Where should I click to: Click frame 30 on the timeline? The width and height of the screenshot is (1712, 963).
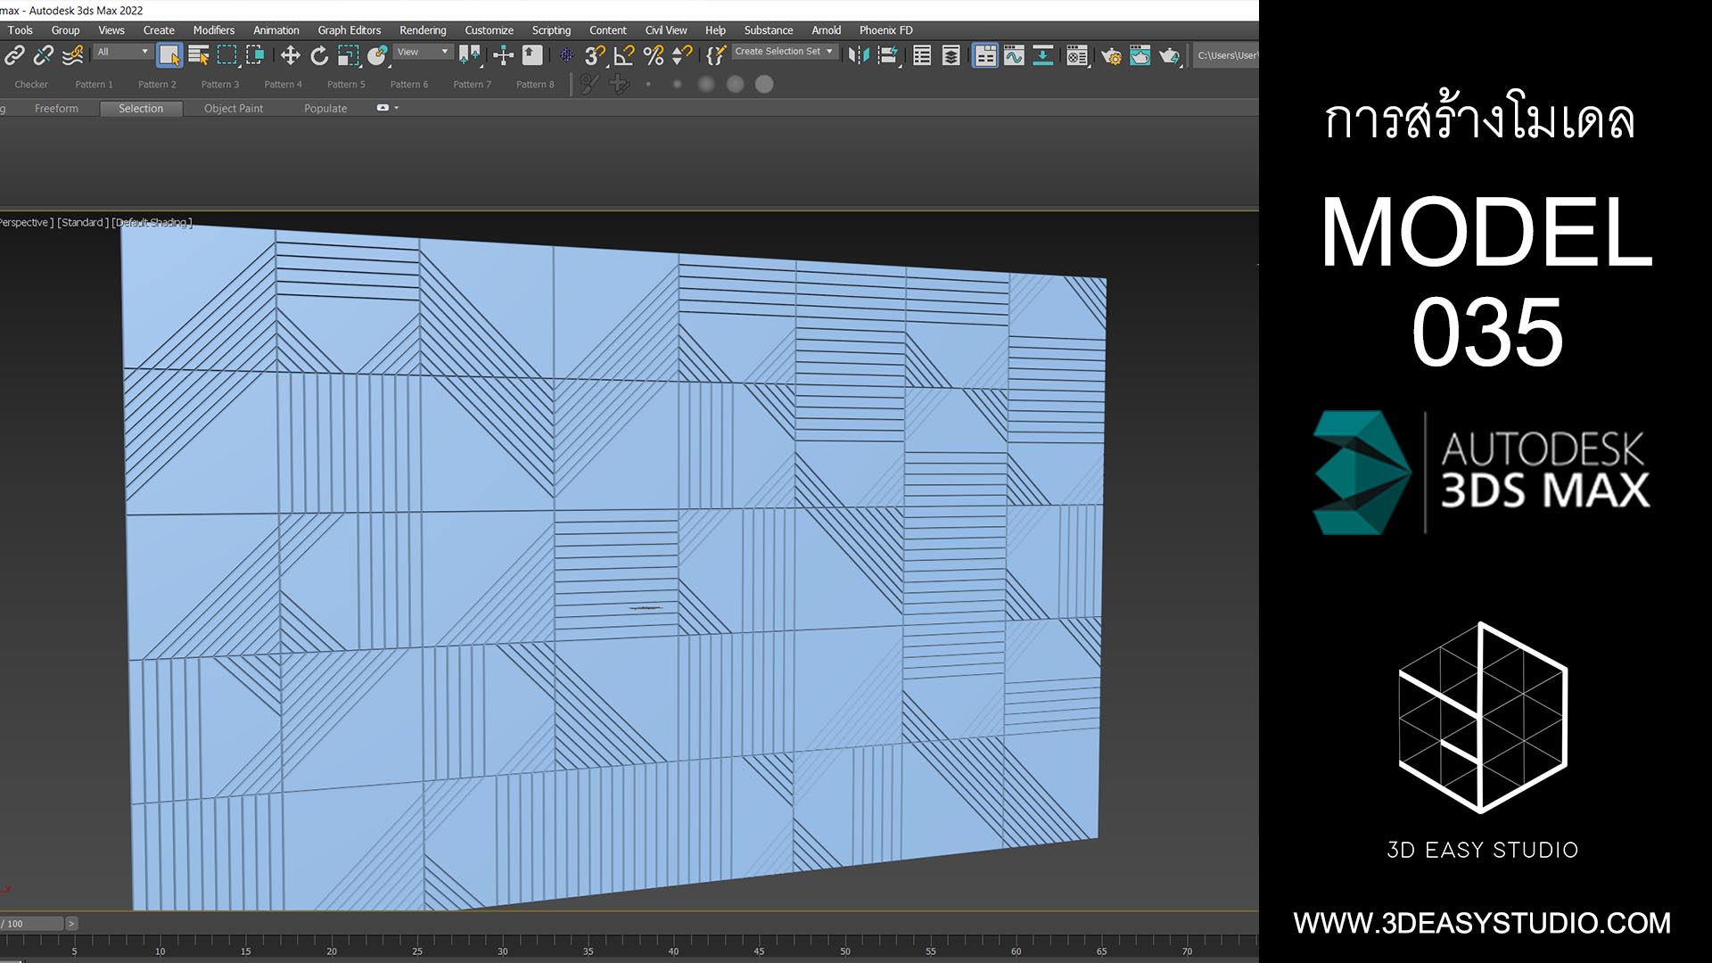click(503, 941)
